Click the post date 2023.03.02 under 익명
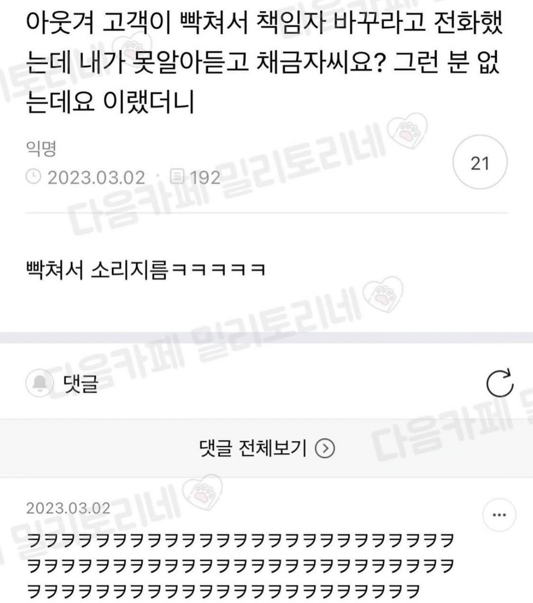533x603 pixels. coord(96,177)
